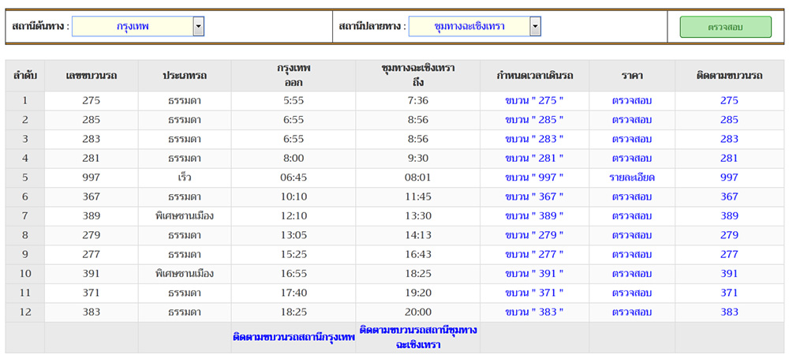Click the green ตรวจสอบ search button

point(725,27)
